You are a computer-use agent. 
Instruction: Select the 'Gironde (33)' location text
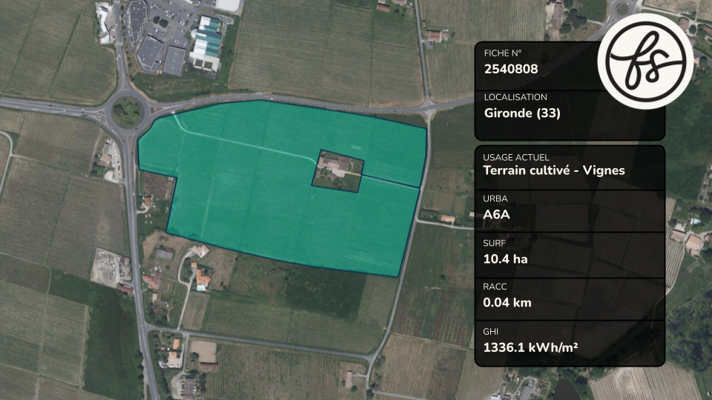(x=522, y=113)
